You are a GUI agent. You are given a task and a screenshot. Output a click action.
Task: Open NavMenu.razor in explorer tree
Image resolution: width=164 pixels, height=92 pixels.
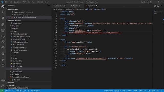pyautogui.click(x=18, y=45)
